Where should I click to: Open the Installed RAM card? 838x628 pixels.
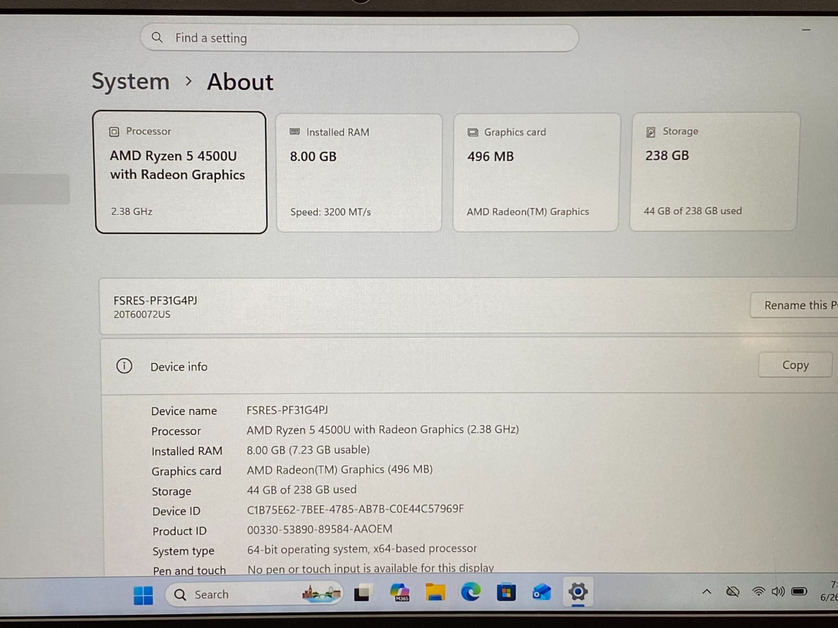pyautogui.click(x=359, y=173)
